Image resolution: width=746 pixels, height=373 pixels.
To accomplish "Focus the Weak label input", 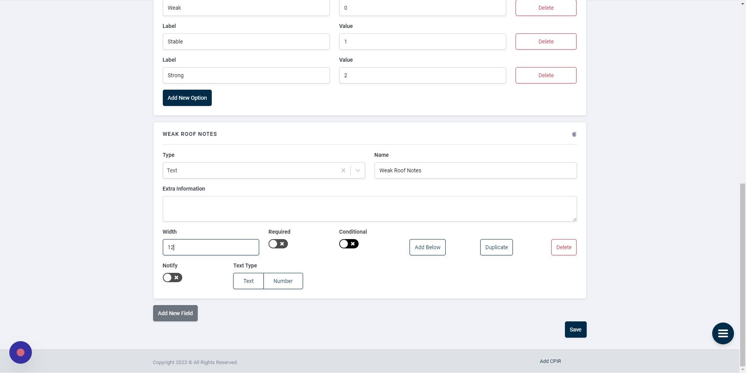I will pos(246,8).
